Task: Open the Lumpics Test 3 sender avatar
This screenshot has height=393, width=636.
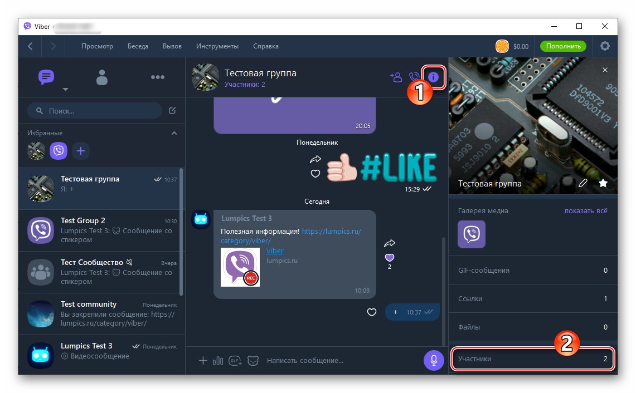Action: tap(201, 219)
